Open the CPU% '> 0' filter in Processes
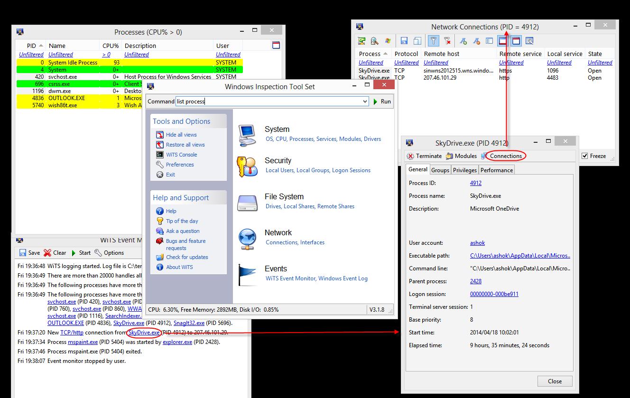The height and width of the screenshot is (398, 630). [x=106, y=55]
